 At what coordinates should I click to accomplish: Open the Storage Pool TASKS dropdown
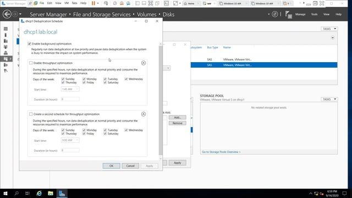pyautogui.click(x=329, y=99)
